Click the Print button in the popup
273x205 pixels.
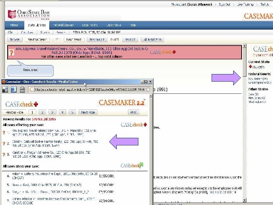(x=133, y=112)
